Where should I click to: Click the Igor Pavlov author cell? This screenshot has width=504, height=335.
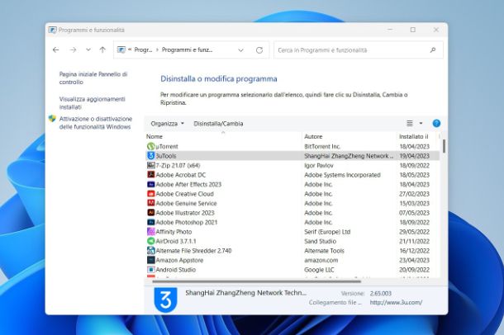point(319,165)
